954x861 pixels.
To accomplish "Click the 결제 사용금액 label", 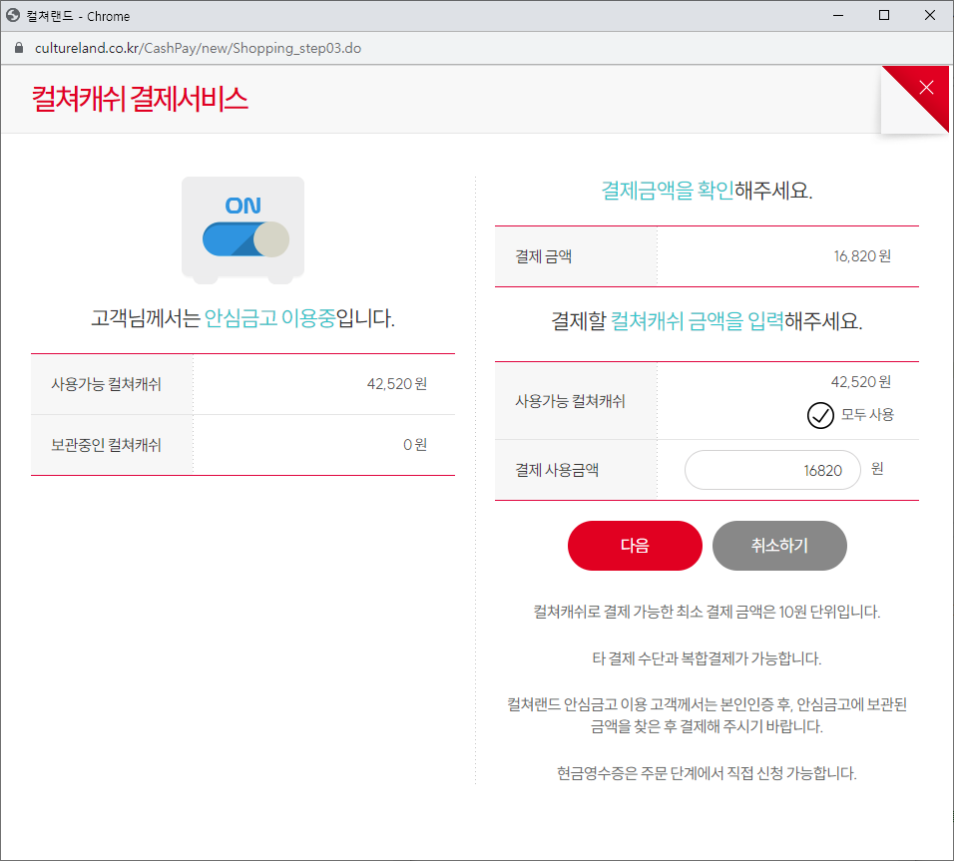I will click(x=557, y=470).
